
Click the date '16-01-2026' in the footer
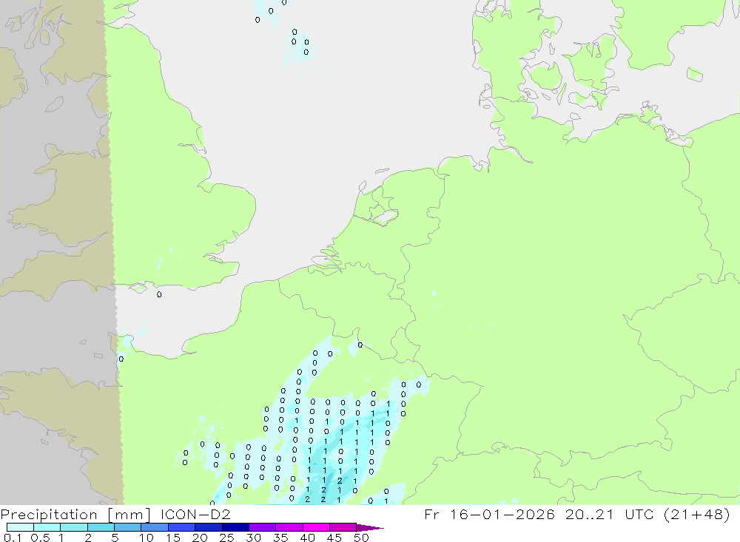(502, 514)
